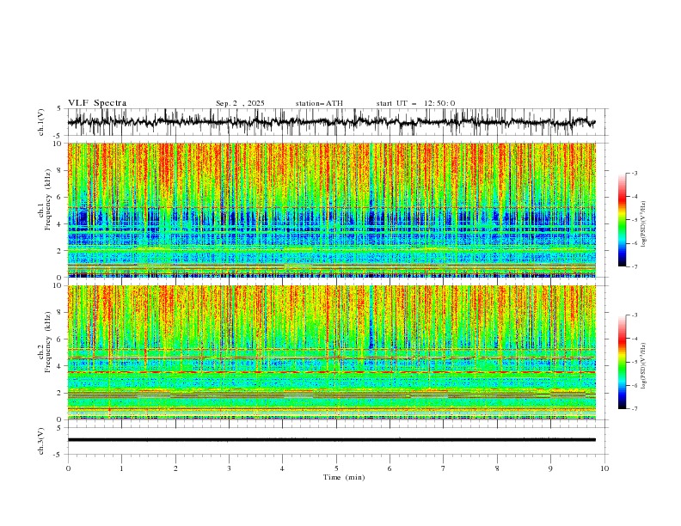Click the ch.2 spectrogram panel
This screenshot has height=526, width=681.
coord(331,352)
